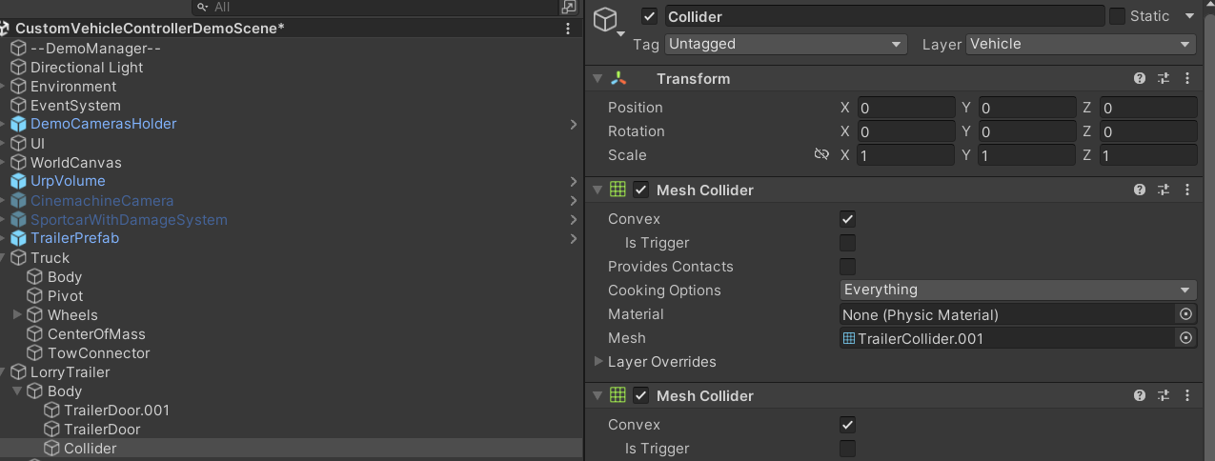Image resolution: width=1215 pixels, height=461 pixels.
Task: Enable the Provides Contacts checkbox
Action: click(x=847, y=267)
